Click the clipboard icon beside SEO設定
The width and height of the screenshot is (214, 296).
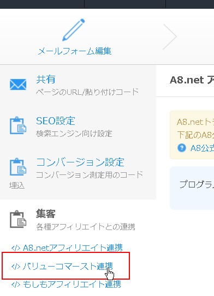coord(18,125)
